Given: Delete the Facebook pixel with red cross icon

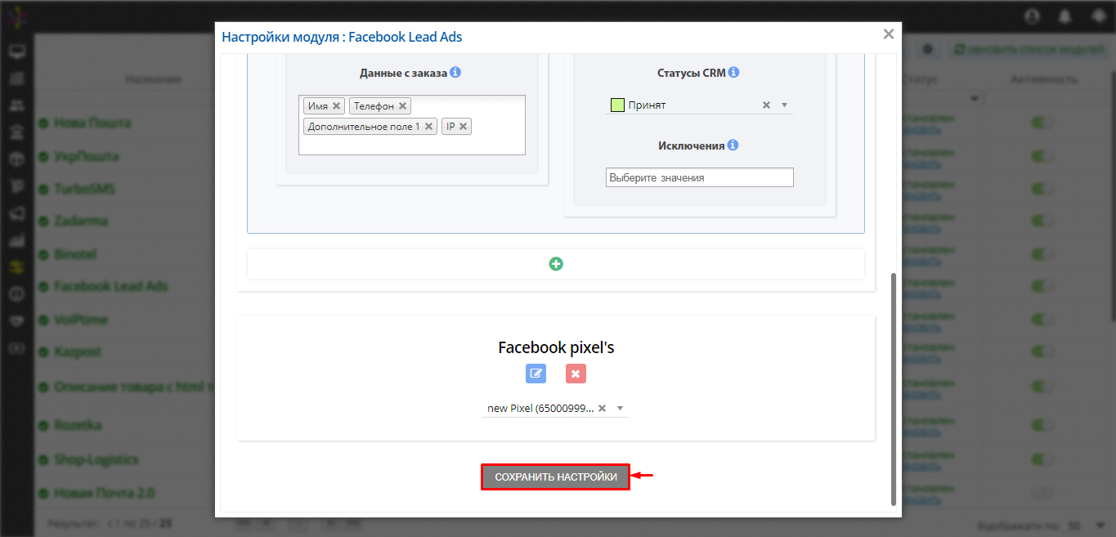Looking at the screenshot, I should click(576, 374).
